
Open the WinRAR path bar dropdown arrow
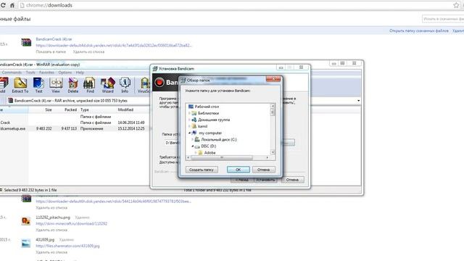click(x=358, y=101)
